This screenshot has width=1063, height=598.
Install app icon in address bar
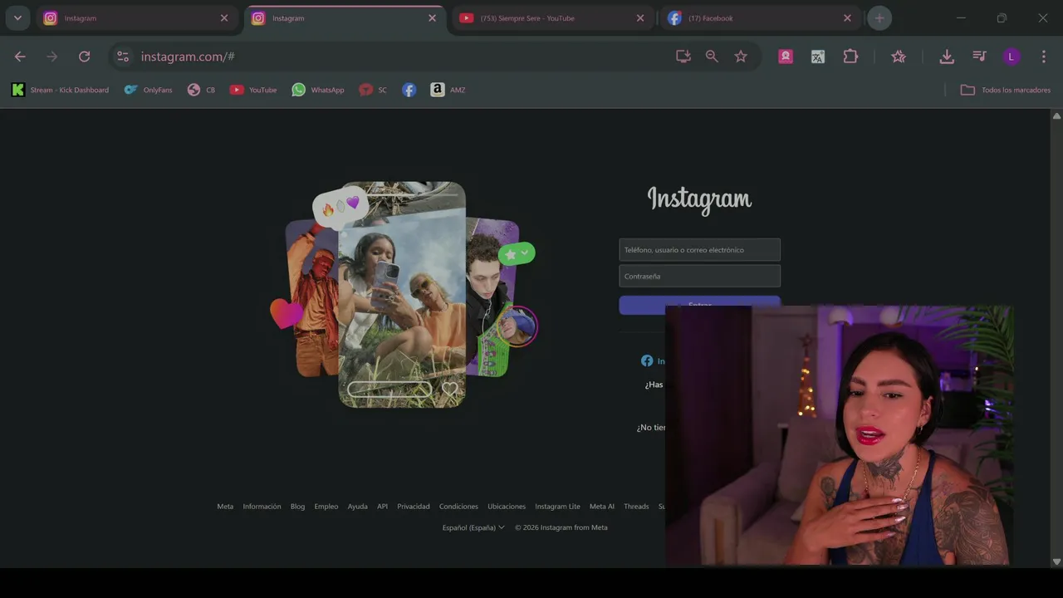pyautogui.click(x=683, y=56)
